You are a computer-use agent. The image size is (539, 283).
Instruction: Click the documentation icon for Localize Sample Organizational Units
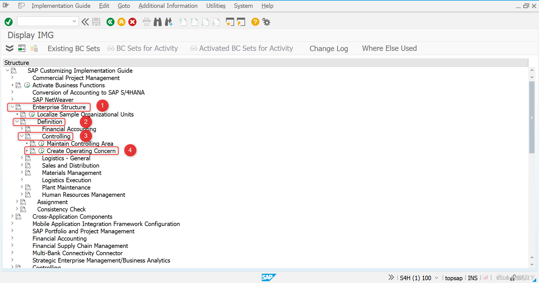tap(23, 114)
